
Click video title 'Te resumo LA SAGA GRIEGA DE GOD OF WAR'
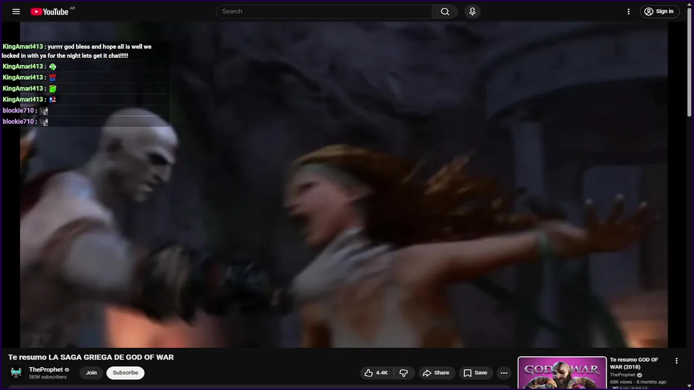point(91,357)
